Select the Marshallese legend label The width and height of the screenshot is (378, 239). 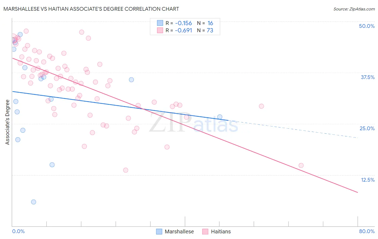pos(179,231)
